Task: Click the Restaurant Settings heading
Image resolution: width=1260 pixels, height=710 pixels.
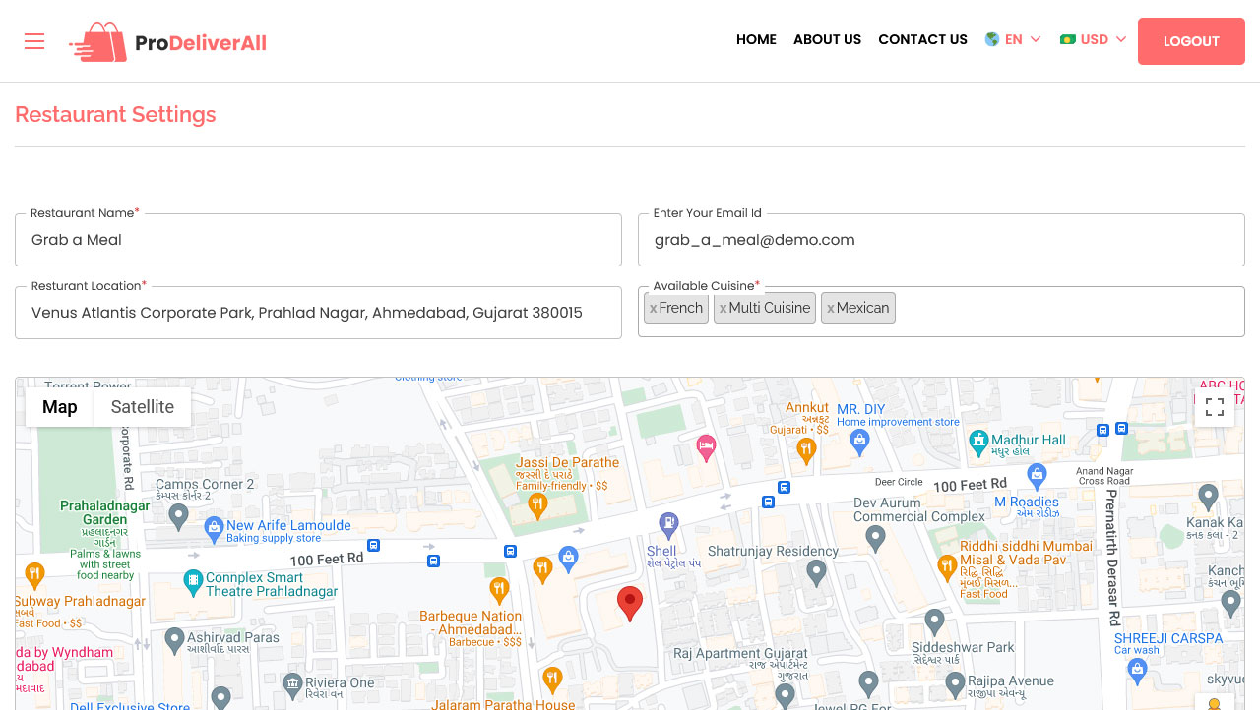Action: 115,115
